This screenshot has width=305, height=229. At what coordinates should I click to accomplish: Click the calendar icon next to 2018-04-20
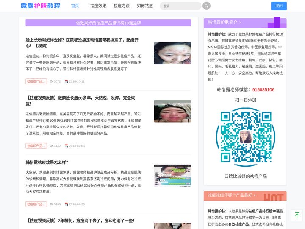(67, 204)
